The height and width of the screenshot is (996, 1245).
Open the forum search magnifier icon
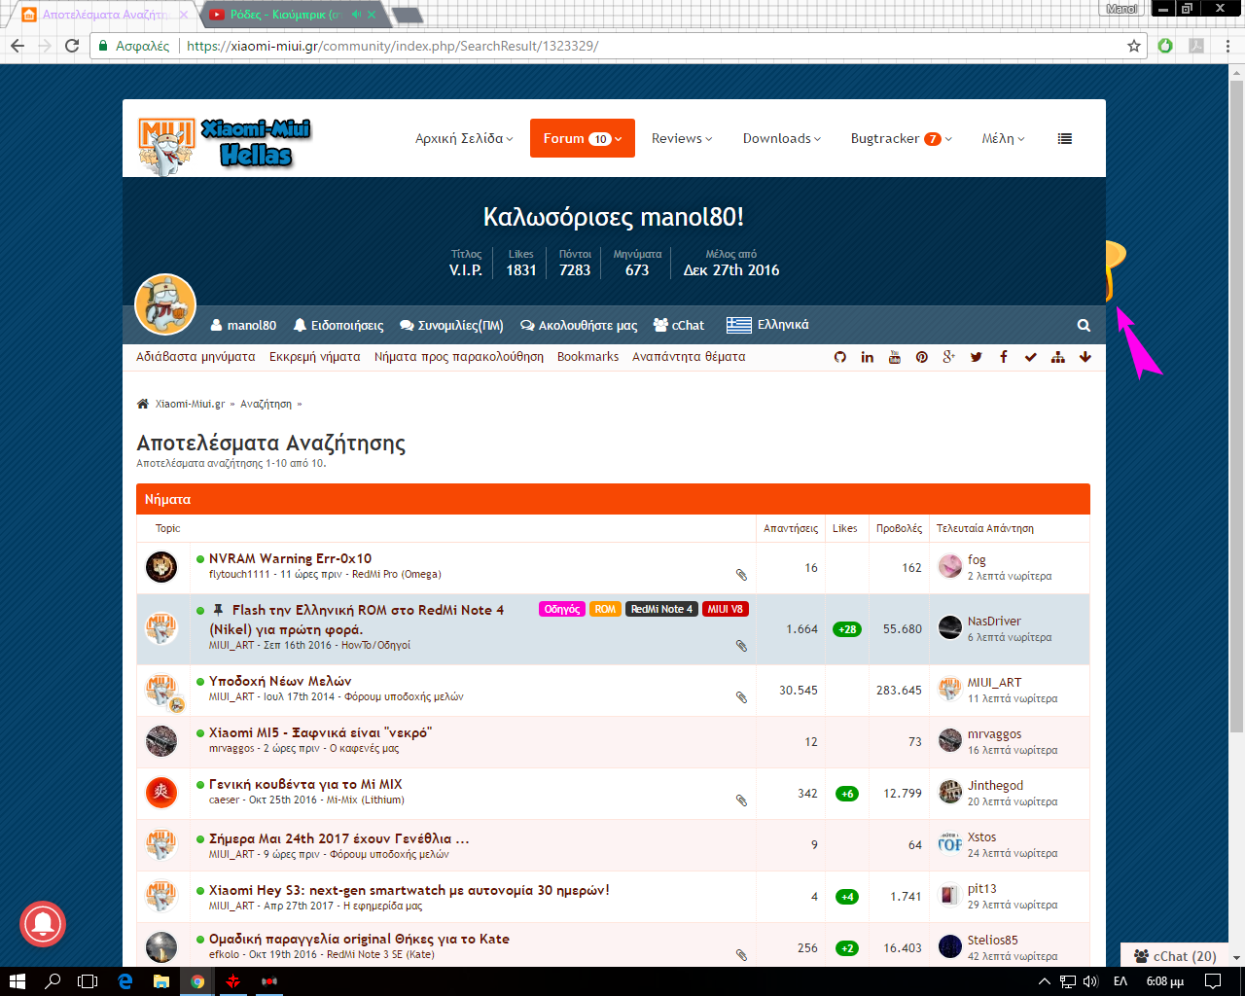(x=1085, y=325)
